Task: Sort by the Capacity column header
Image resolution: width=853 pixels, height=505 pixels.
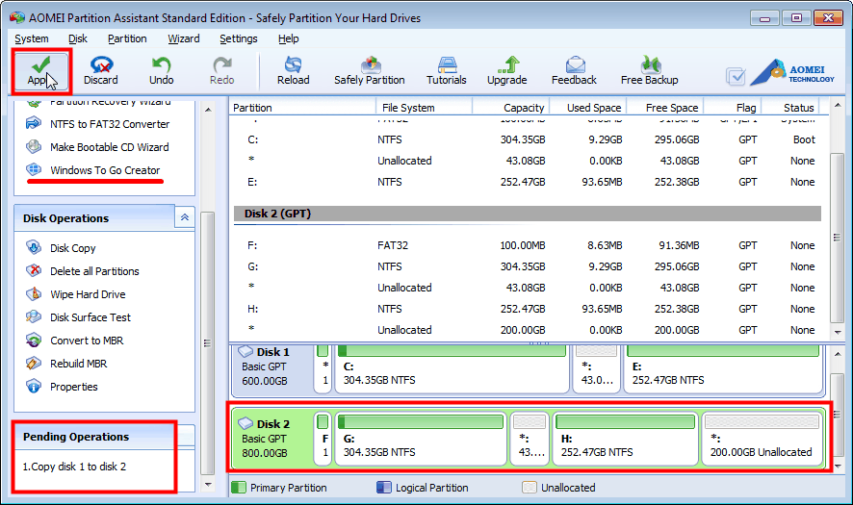Action: (x=511, y=107)
